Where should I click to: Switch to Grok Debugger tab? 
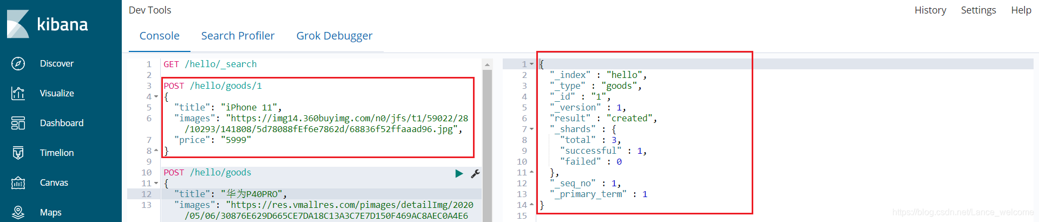(334, 36)
